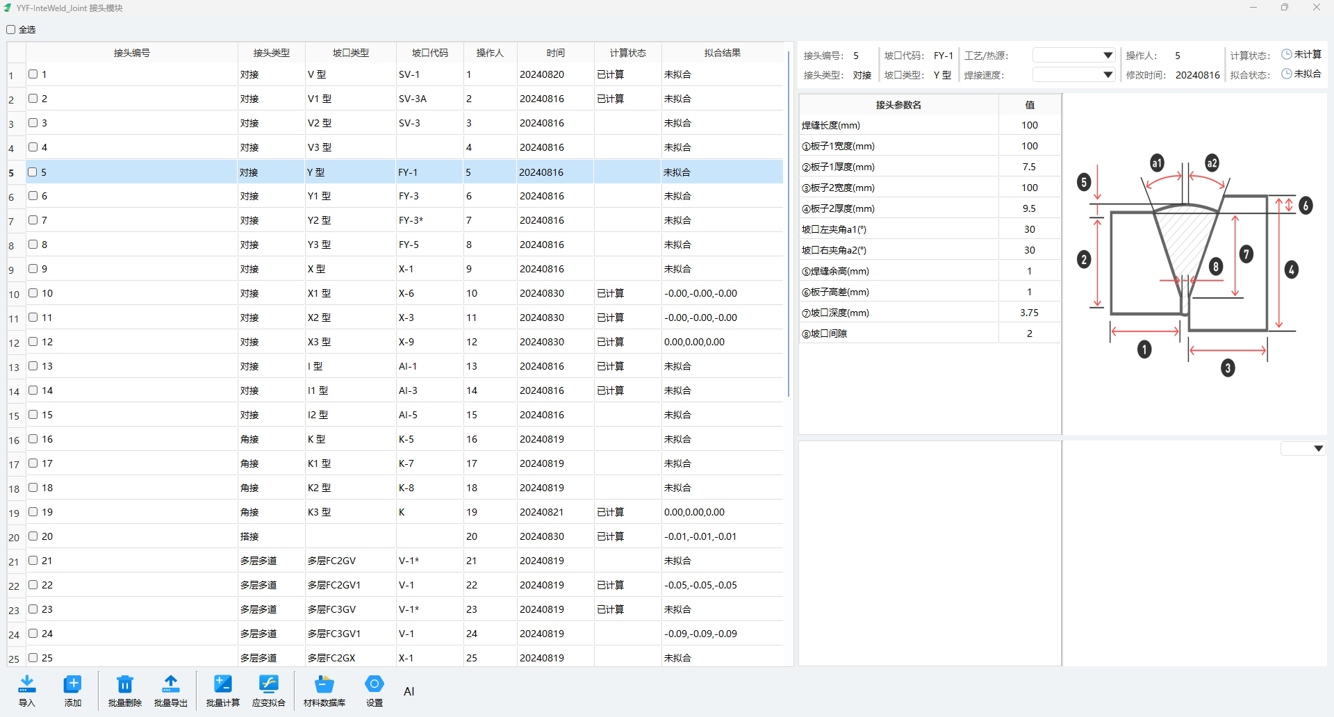Viewport: 1334px width, 717px height.
Task: Click the table's vertical scrollbar
Action: (789, 222)
